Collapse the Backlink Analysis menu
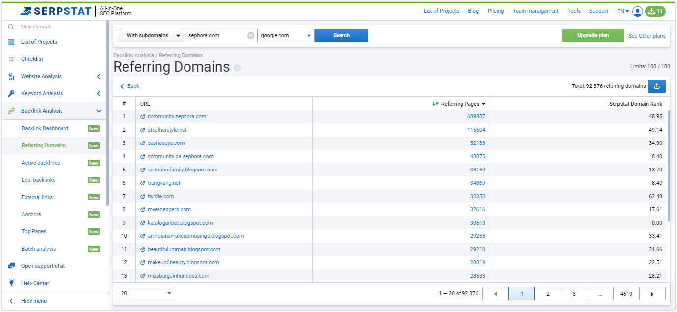The width and height of the screenshot is (677, 312). point(98,111)
